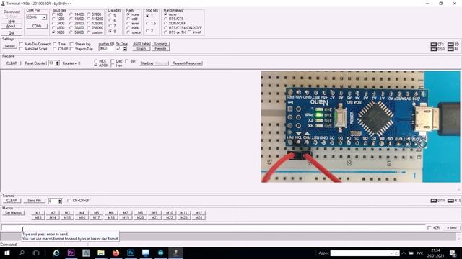Toggle the RTS line indicator
Image resolution: width=462 pixels, height=259 pixels.
[x=450, y=201]
